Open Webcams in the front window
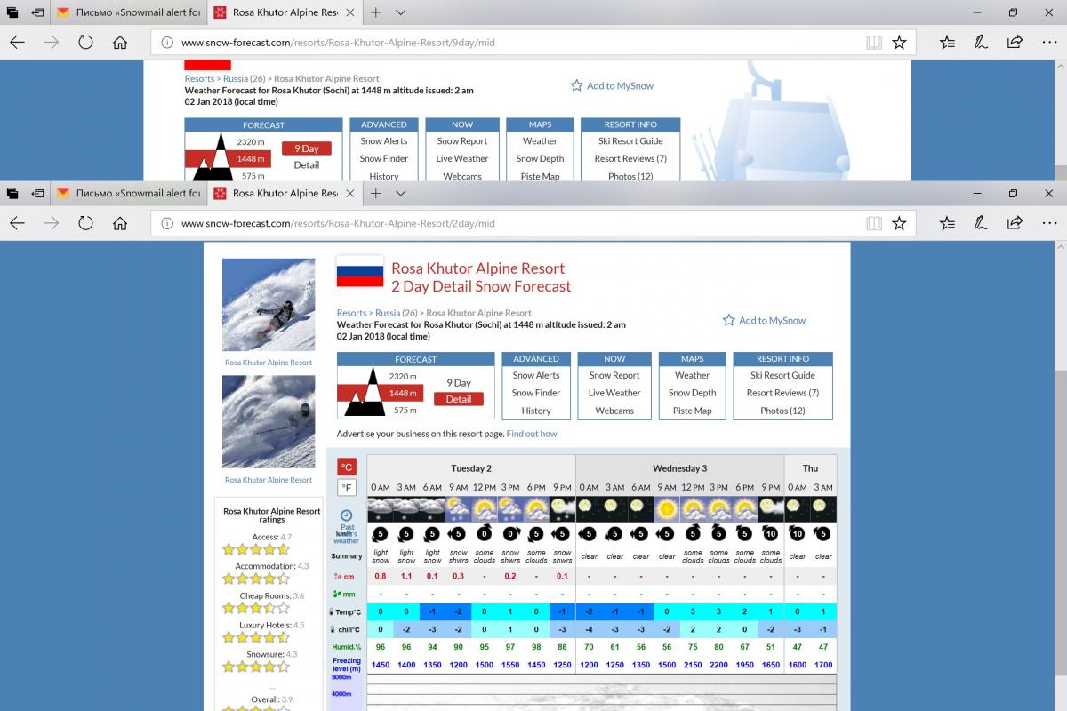 614,411
